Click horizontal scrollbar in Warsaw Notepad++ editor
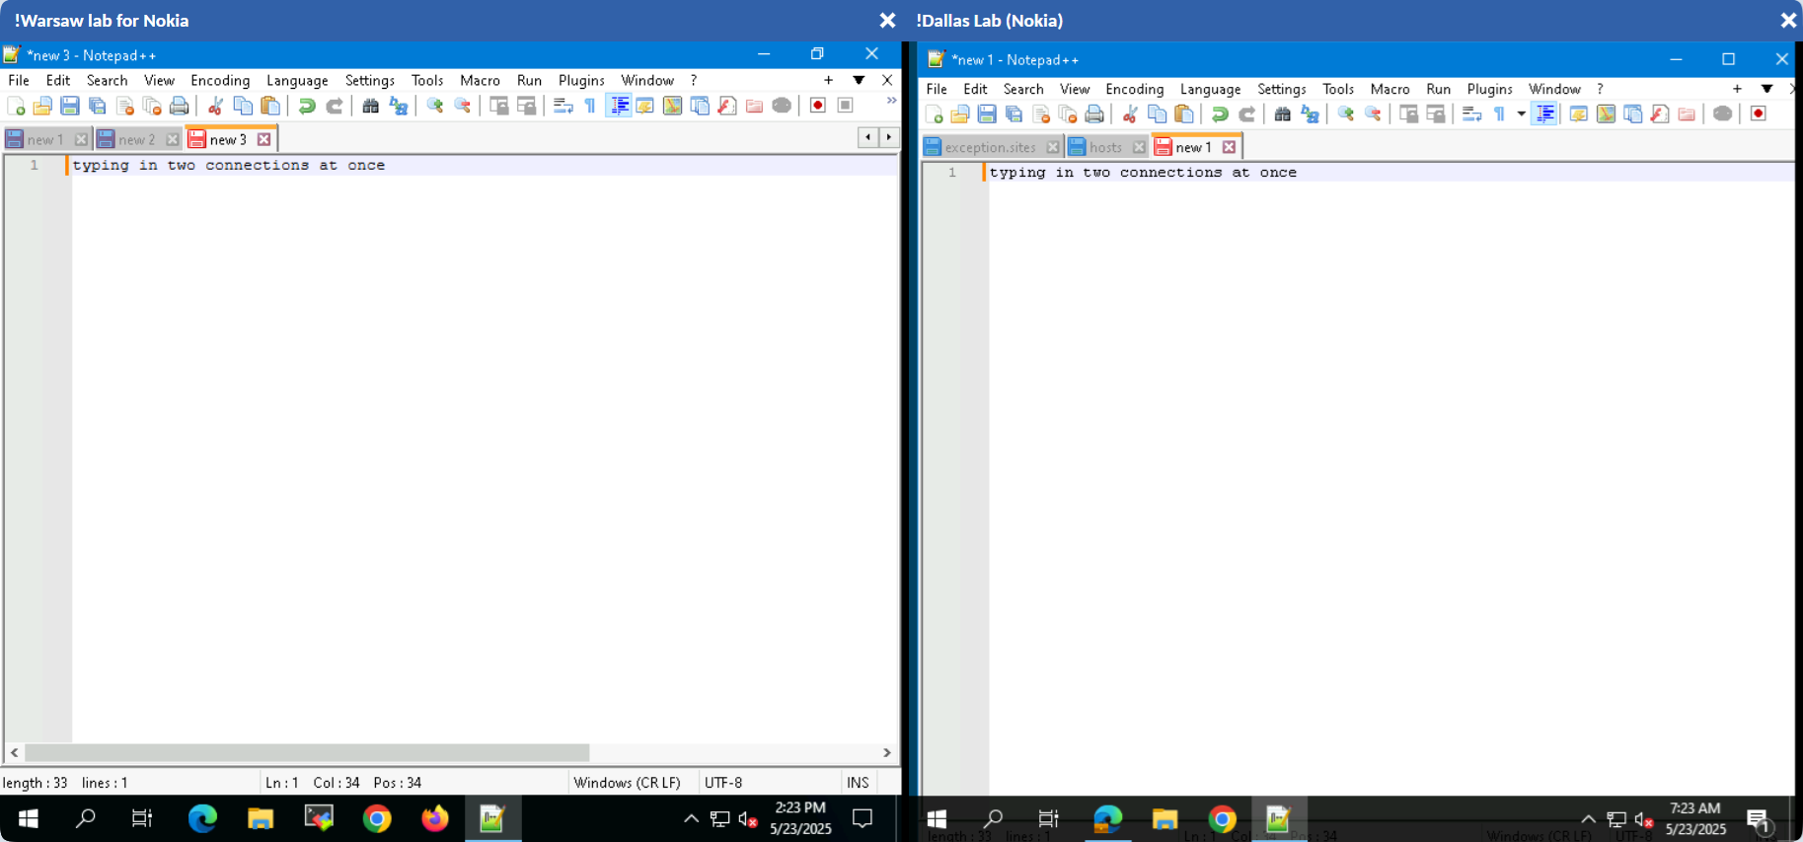The image size is (1803, 842). [x=306, y=752]
